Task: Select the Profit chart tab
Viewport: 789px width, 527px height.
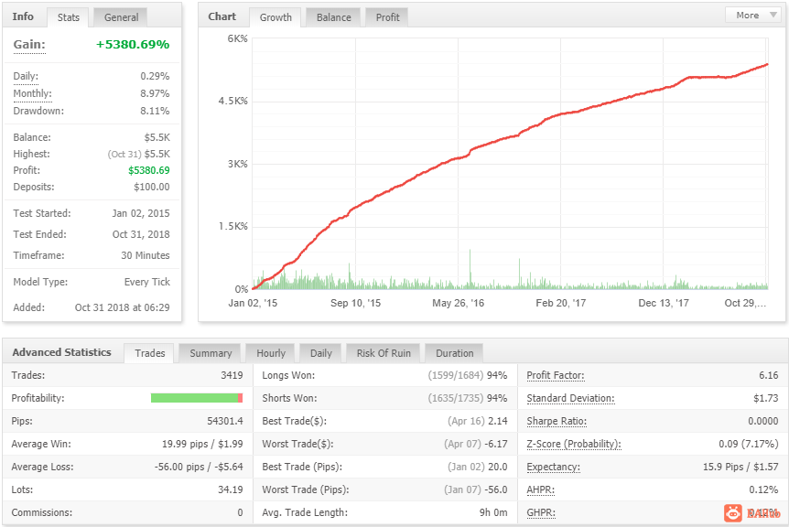Action: (x=387, y=17)
